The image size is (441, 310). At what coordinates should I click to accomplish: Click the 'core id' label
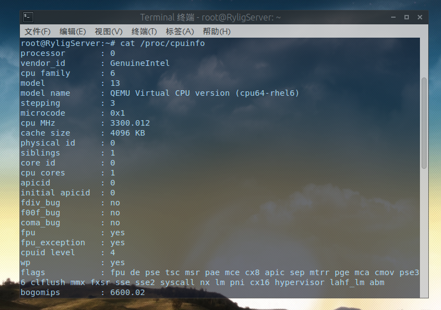point(38,163)
